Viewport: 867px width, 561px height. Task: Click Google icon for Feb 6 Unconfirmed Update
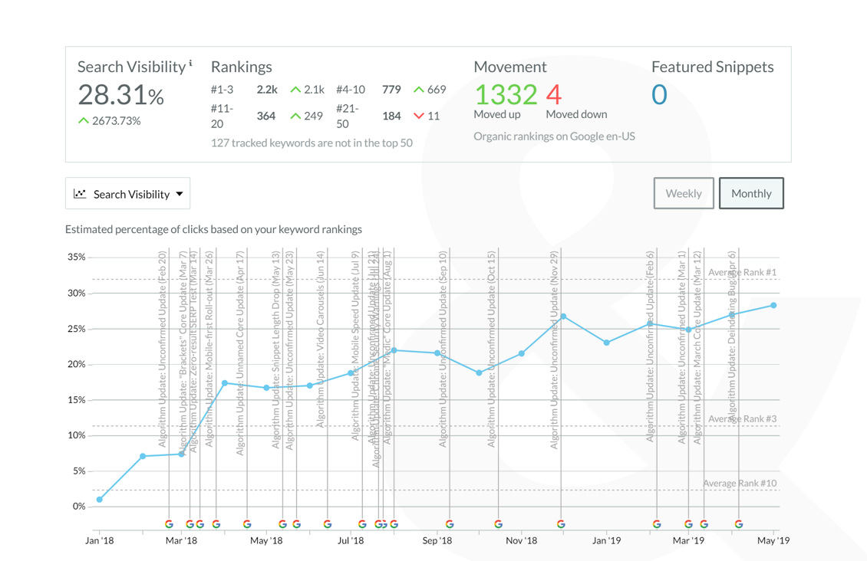click(x=657, y=524)
